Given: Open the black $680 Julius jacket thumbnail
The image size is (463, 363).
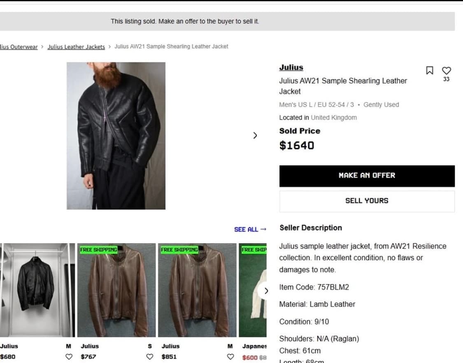Looking at the screenshot, I should click(x=37, y=290).
